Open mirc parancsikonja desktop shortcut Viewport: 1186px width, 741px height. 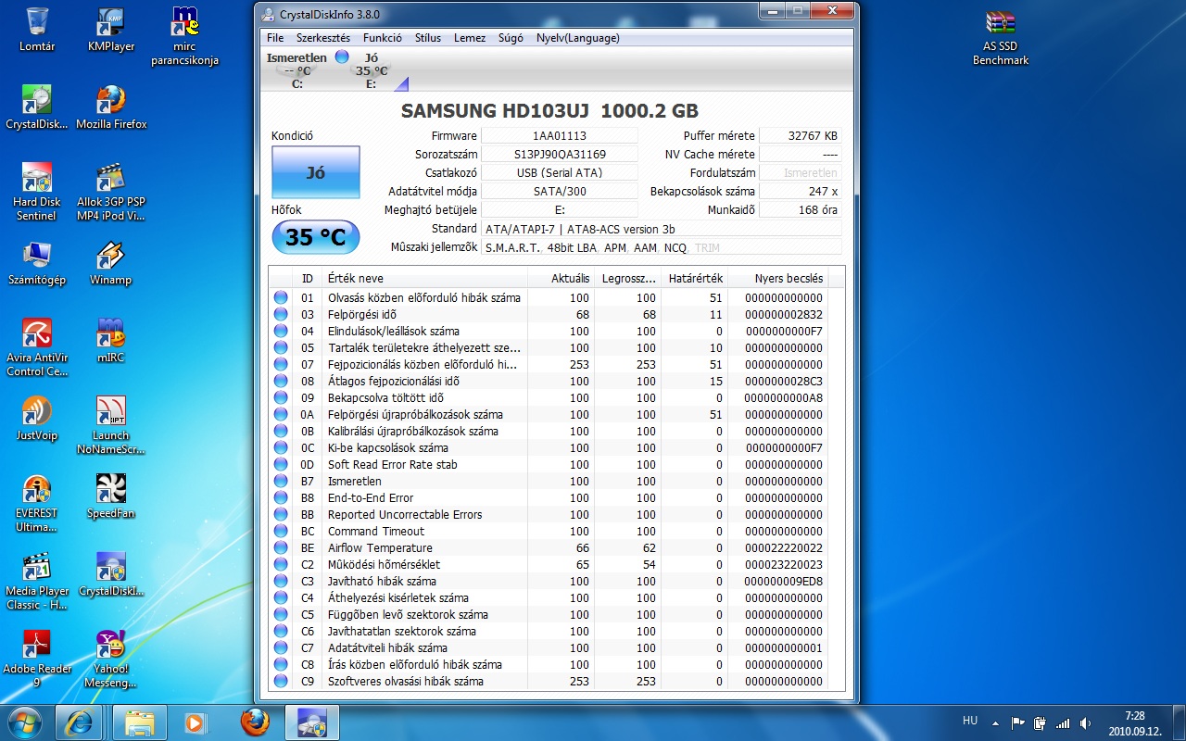click(x=185, y=37)
